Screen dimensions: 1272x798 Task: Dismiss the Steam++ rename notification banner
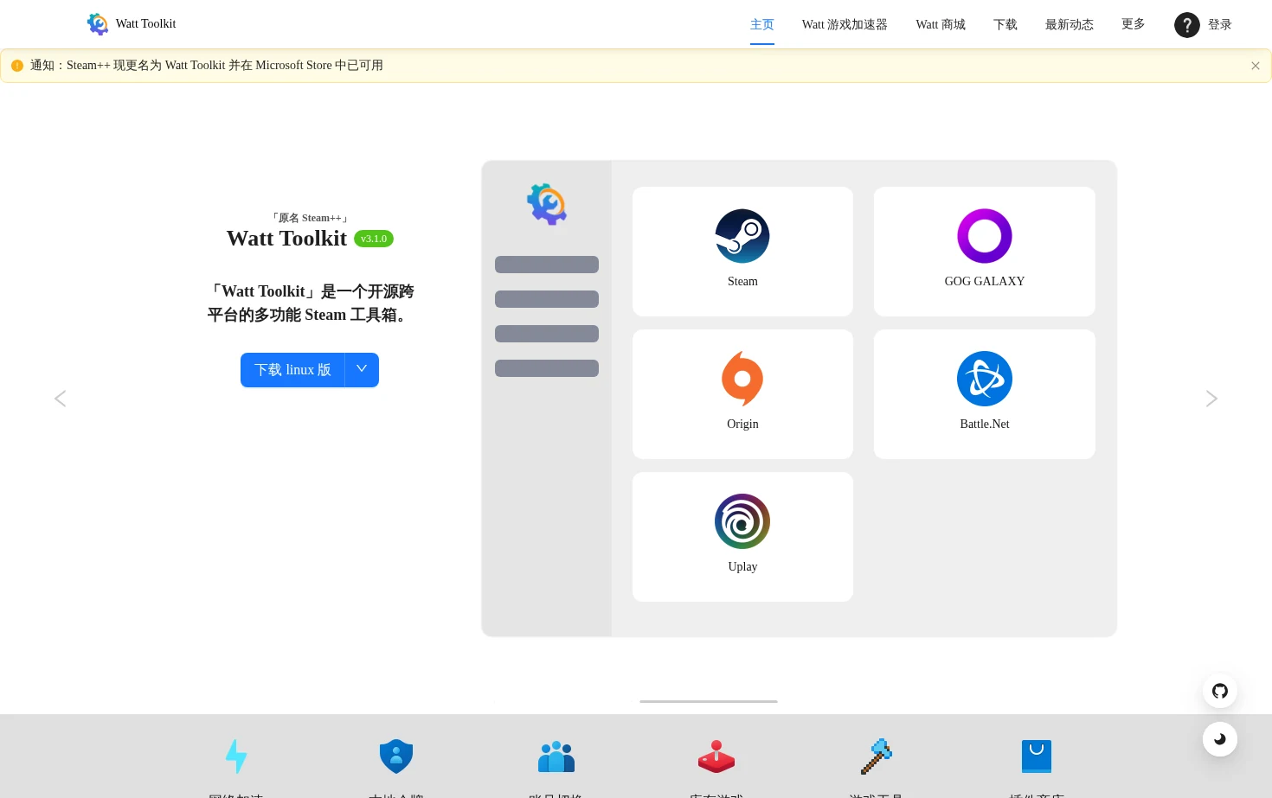point(1256,66)
